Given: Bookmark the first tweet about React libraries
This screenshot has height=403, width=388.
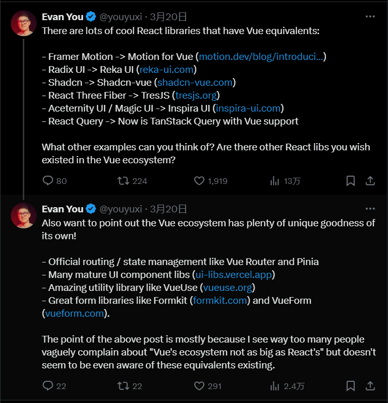Looking at the screenshot, I should point(350,181).
